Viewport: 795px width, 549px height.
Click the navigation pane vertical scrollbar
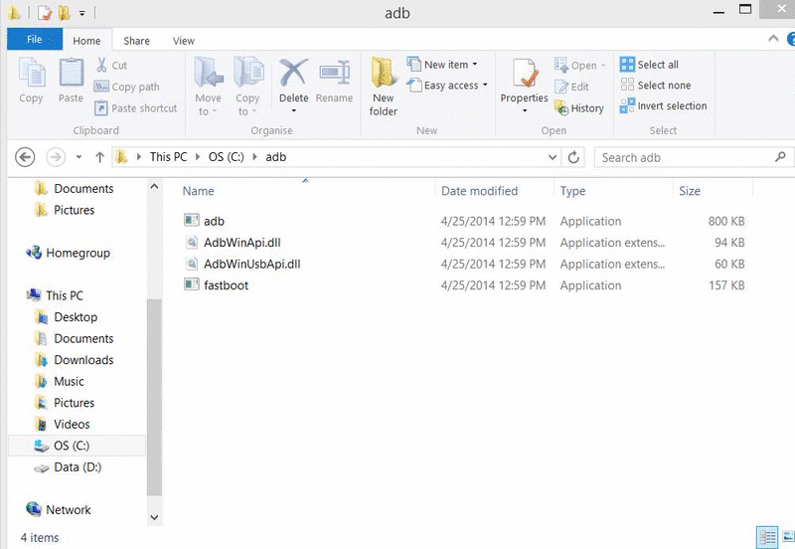(x=154, y=398)
